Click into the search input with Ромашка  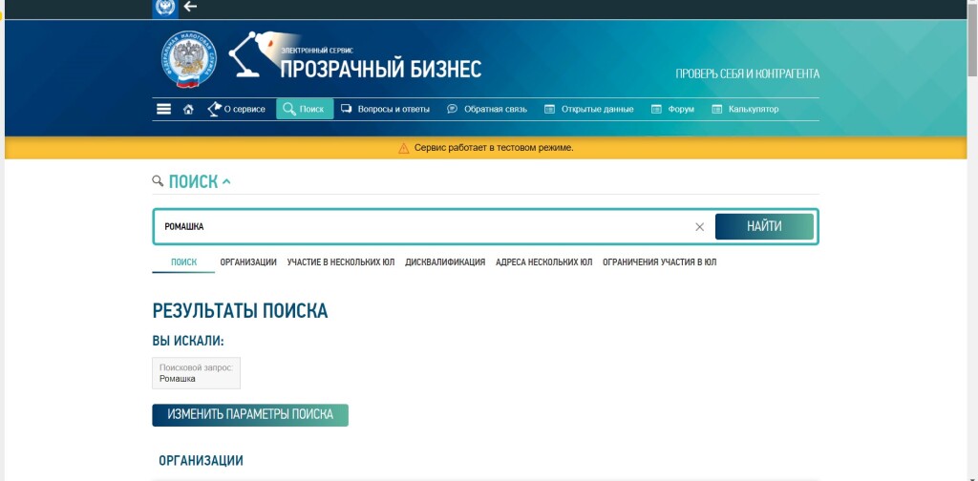(x=420, y=227)
